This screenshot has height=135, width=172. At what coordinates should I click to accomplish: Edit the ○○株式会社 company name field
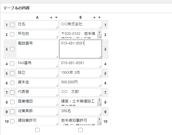(80, 24)
